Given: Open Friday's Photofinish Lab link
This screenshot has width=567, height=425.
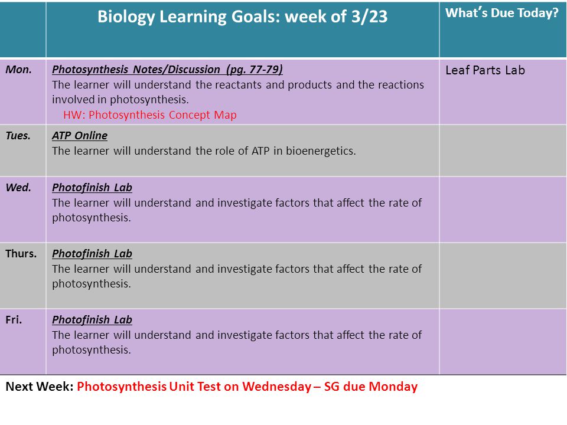Looking at the screenshot, I should pos(92,320).
